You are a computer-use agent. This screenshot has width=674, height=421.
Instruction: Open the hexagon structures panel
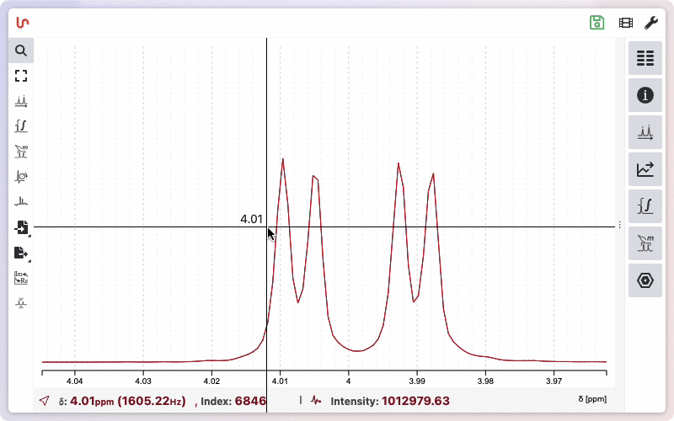click(x=645, y=280)
